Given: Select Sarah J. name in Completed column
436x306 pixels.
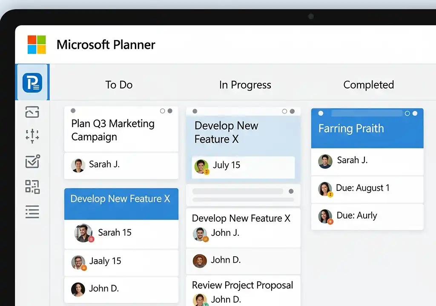Looking at the screenshot, I should [x=352, y=160].
